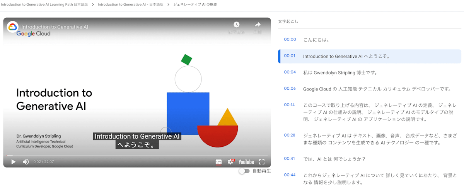Screen dimensions: 464x191
Task: Click the ジェネレーティブ AI の概要 breadcrumb
Action: pyautogui.click(x=195, y=4)
